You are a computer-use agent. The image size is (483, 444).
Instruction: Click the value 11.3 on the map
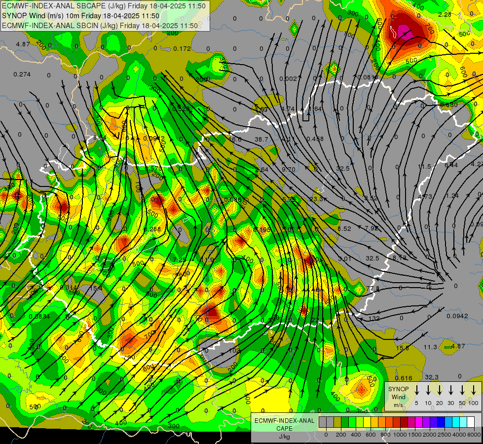click(x=430, y=347)
